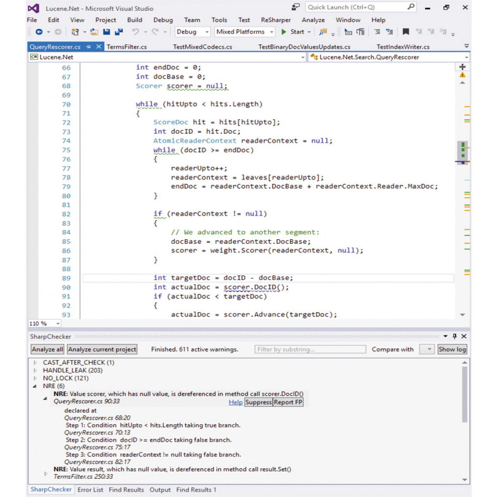Close the QueryRescorer.cs tab
Viewport: 497px width, 497px height.
pos(99,47)
